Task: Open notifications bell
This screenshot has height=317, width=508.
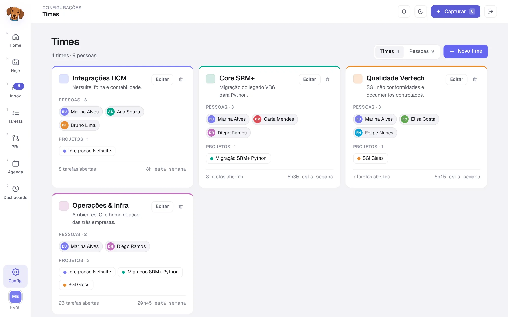Action: point(404,12)
